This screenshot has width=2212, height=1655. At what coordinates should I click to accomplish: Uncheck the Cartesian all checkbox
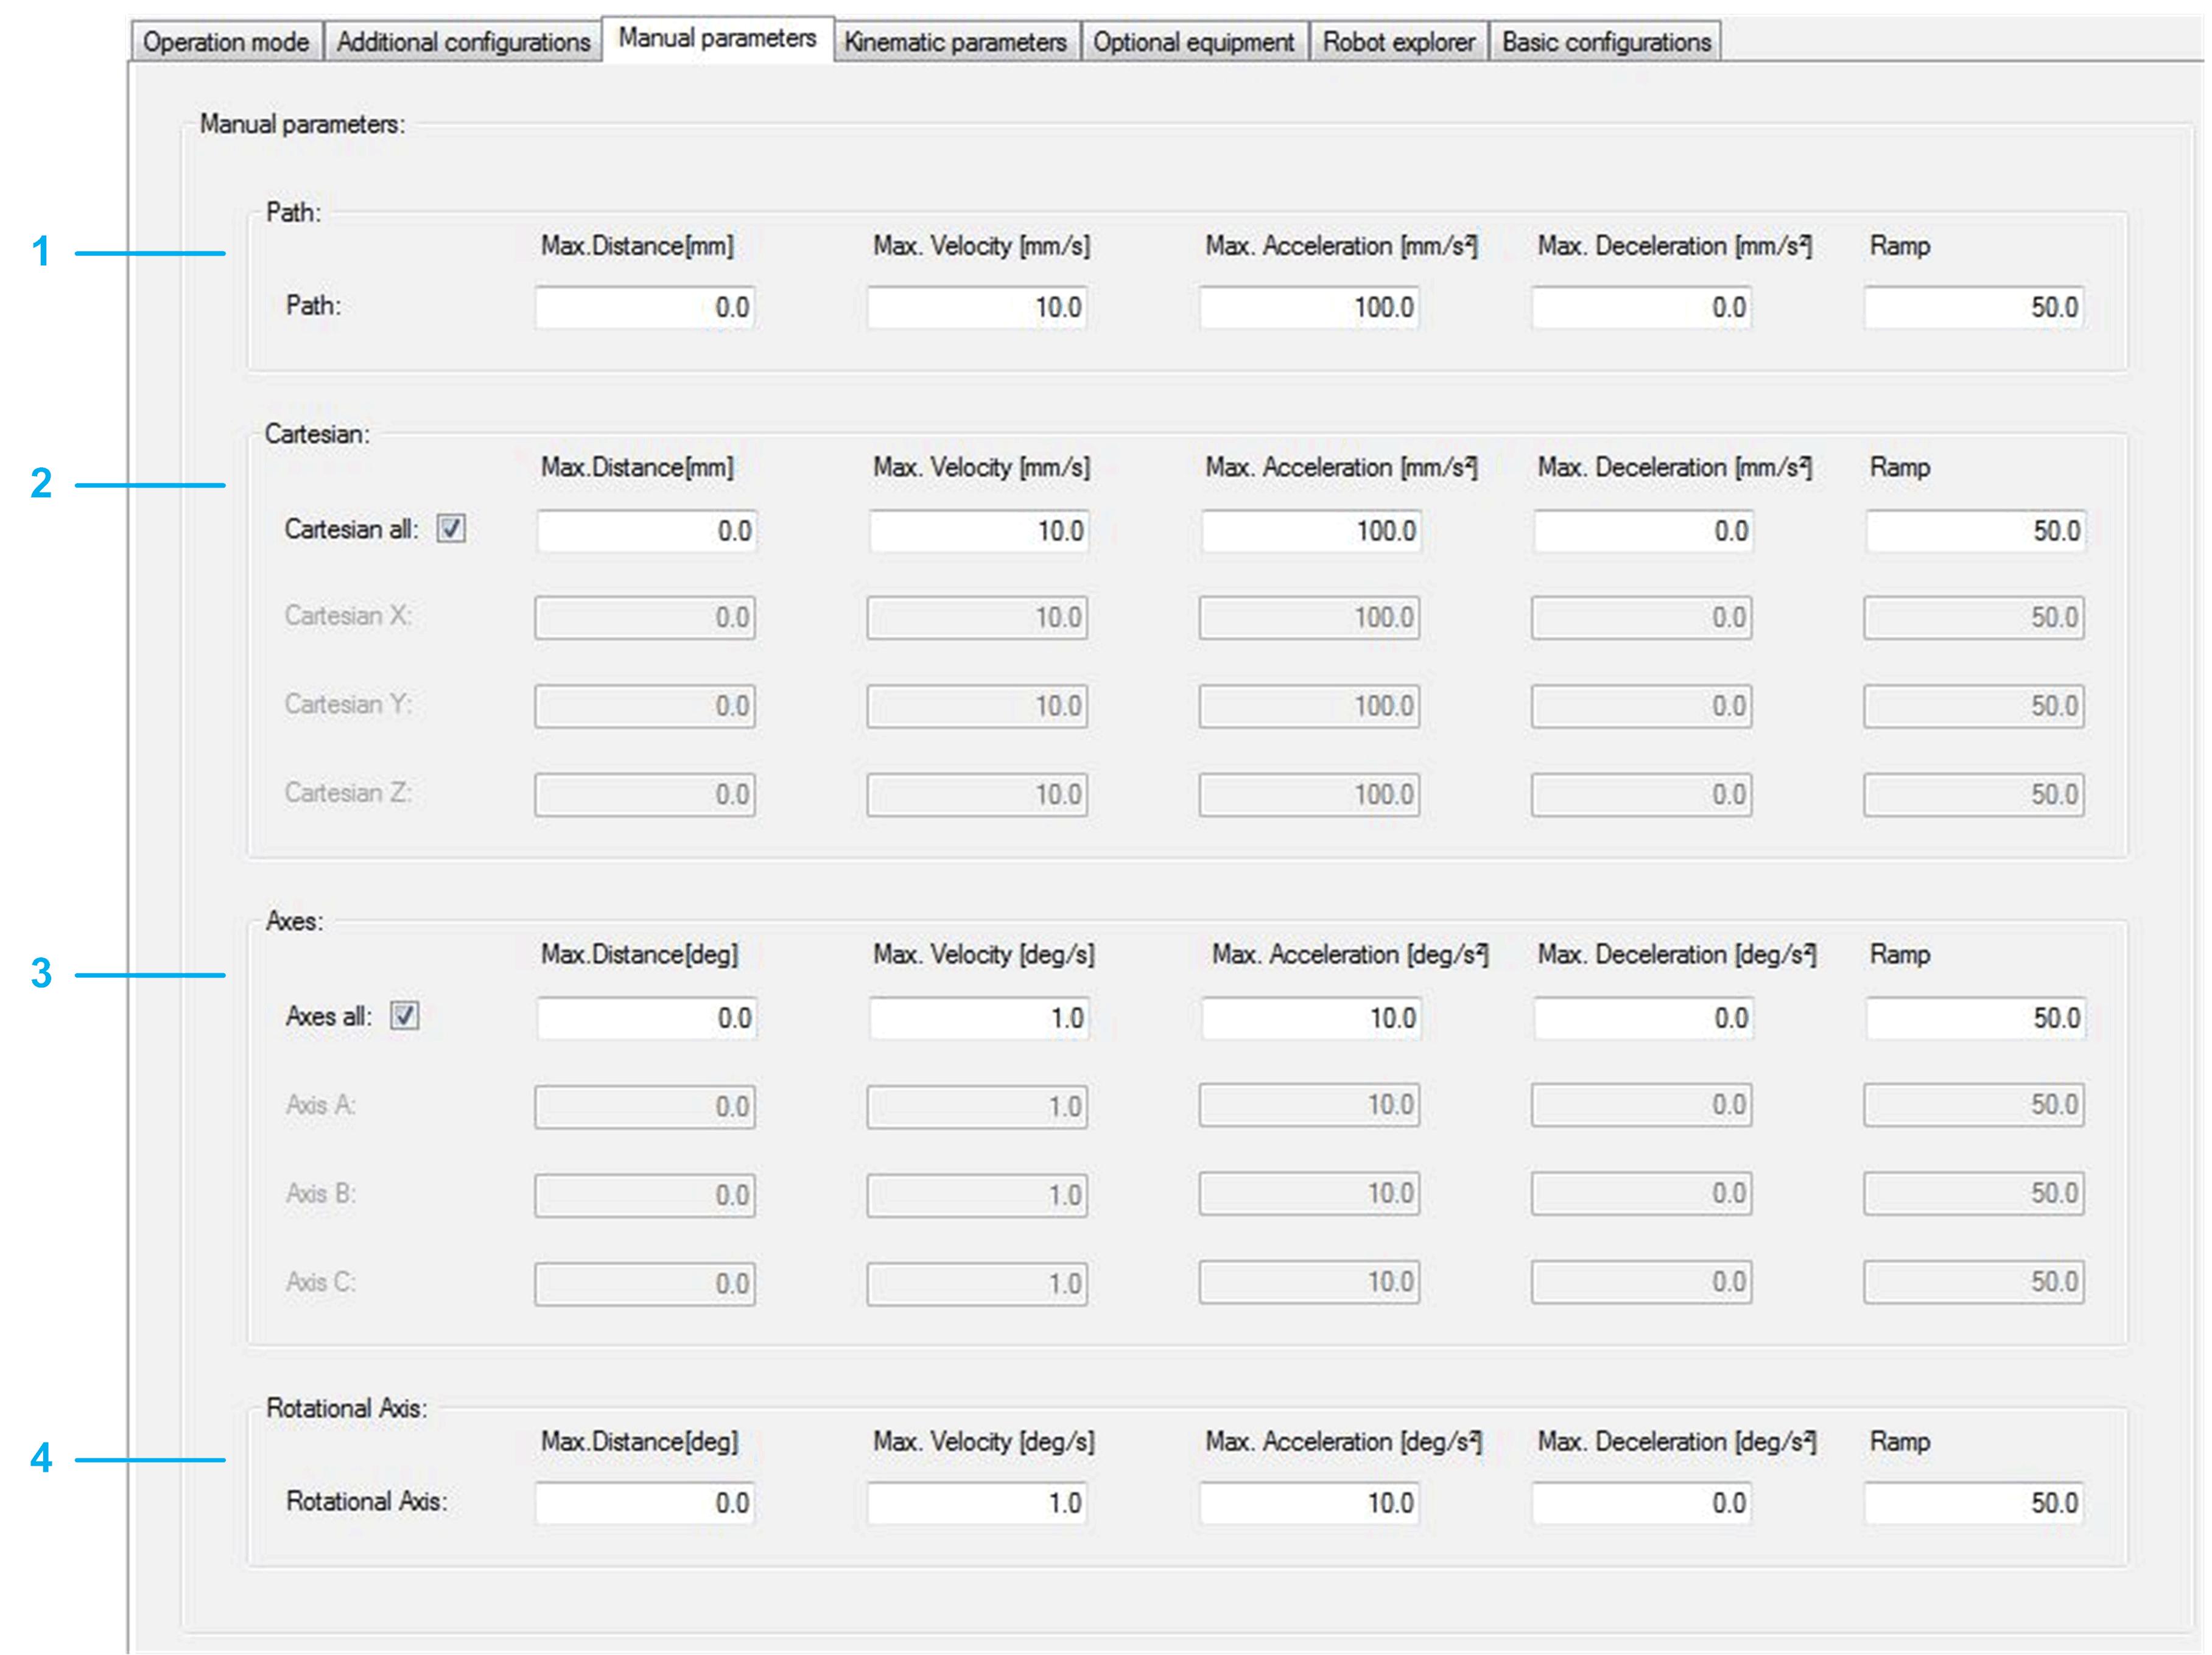click(451, 528)
